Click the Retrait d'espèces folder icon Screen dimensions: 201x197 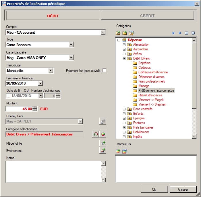pyautogui.click(x=135, y=95)
